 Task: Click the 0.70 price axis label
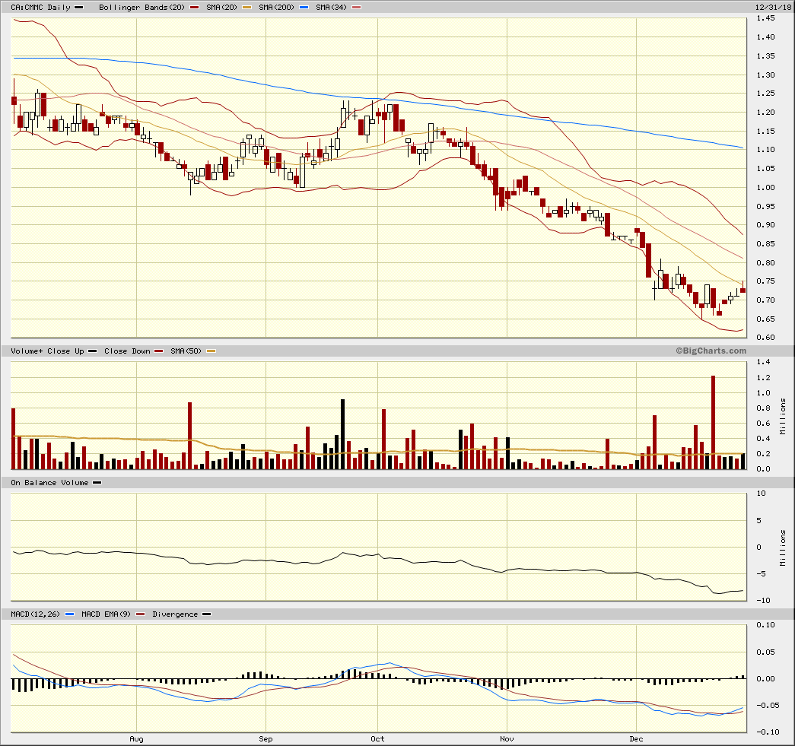click(765, 300)
